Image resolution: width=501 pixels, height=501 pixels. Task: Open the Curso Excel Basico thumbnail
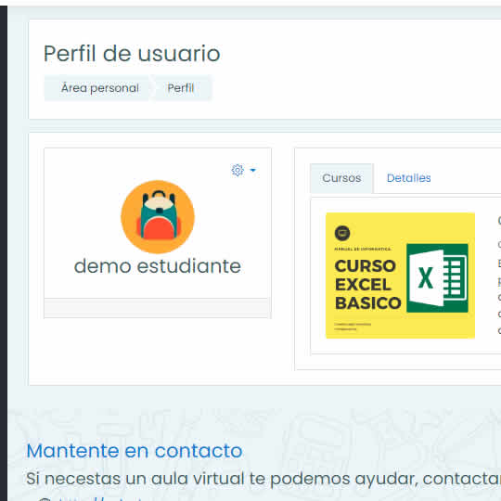click(400, 276)
